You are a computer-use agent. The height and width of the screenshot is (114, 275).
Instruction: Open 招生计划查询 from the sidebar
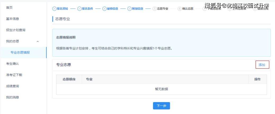click(x=16, y=30)
